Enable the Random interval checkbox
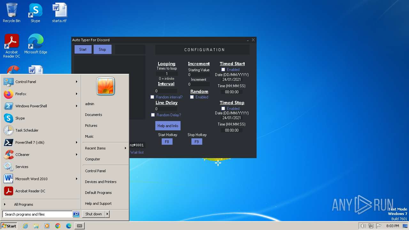The width and height of the screenshot is (409, 230). click(x=152, y=97)
